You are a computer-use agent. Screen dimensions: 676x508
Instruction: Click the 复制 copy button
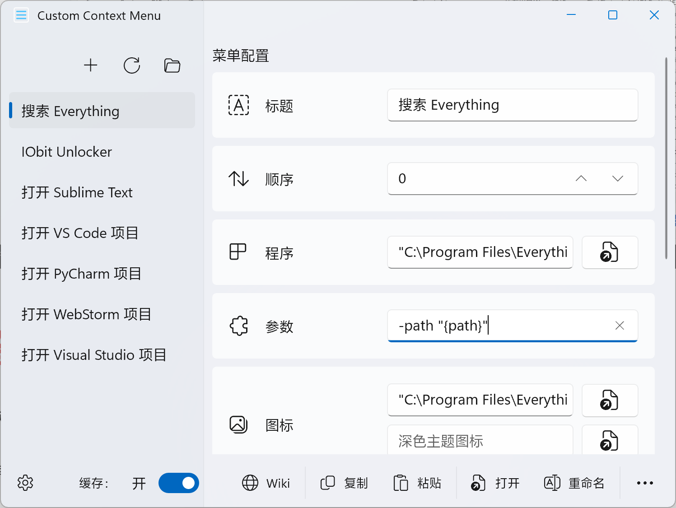344,483
